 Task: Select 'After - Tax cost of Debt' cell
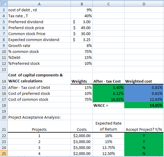point(39,87)
